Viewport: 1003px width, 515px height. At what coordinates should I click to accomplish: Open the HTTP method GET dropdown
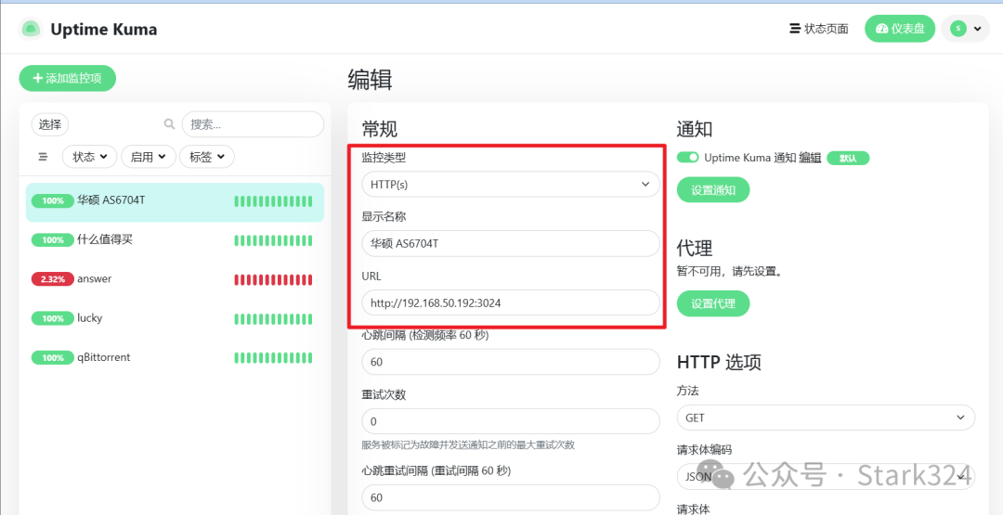pyautogui.click(x=826, y=418)
